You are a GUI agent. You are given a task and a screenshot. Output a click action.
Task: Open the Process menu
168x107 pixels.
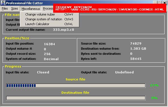[x=48, y=8]
